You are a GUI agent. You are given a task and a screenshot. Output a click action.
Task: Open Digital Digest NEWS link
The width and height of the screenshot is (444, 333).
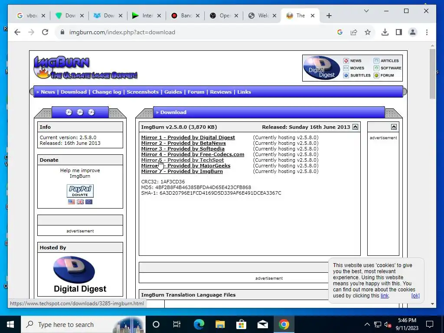point(353,61)
